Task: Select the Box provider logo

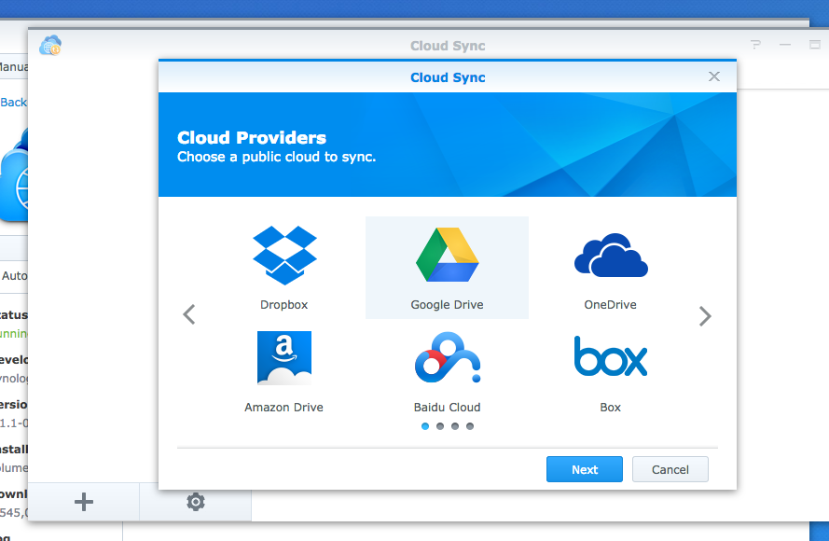Action: (610, 356)
